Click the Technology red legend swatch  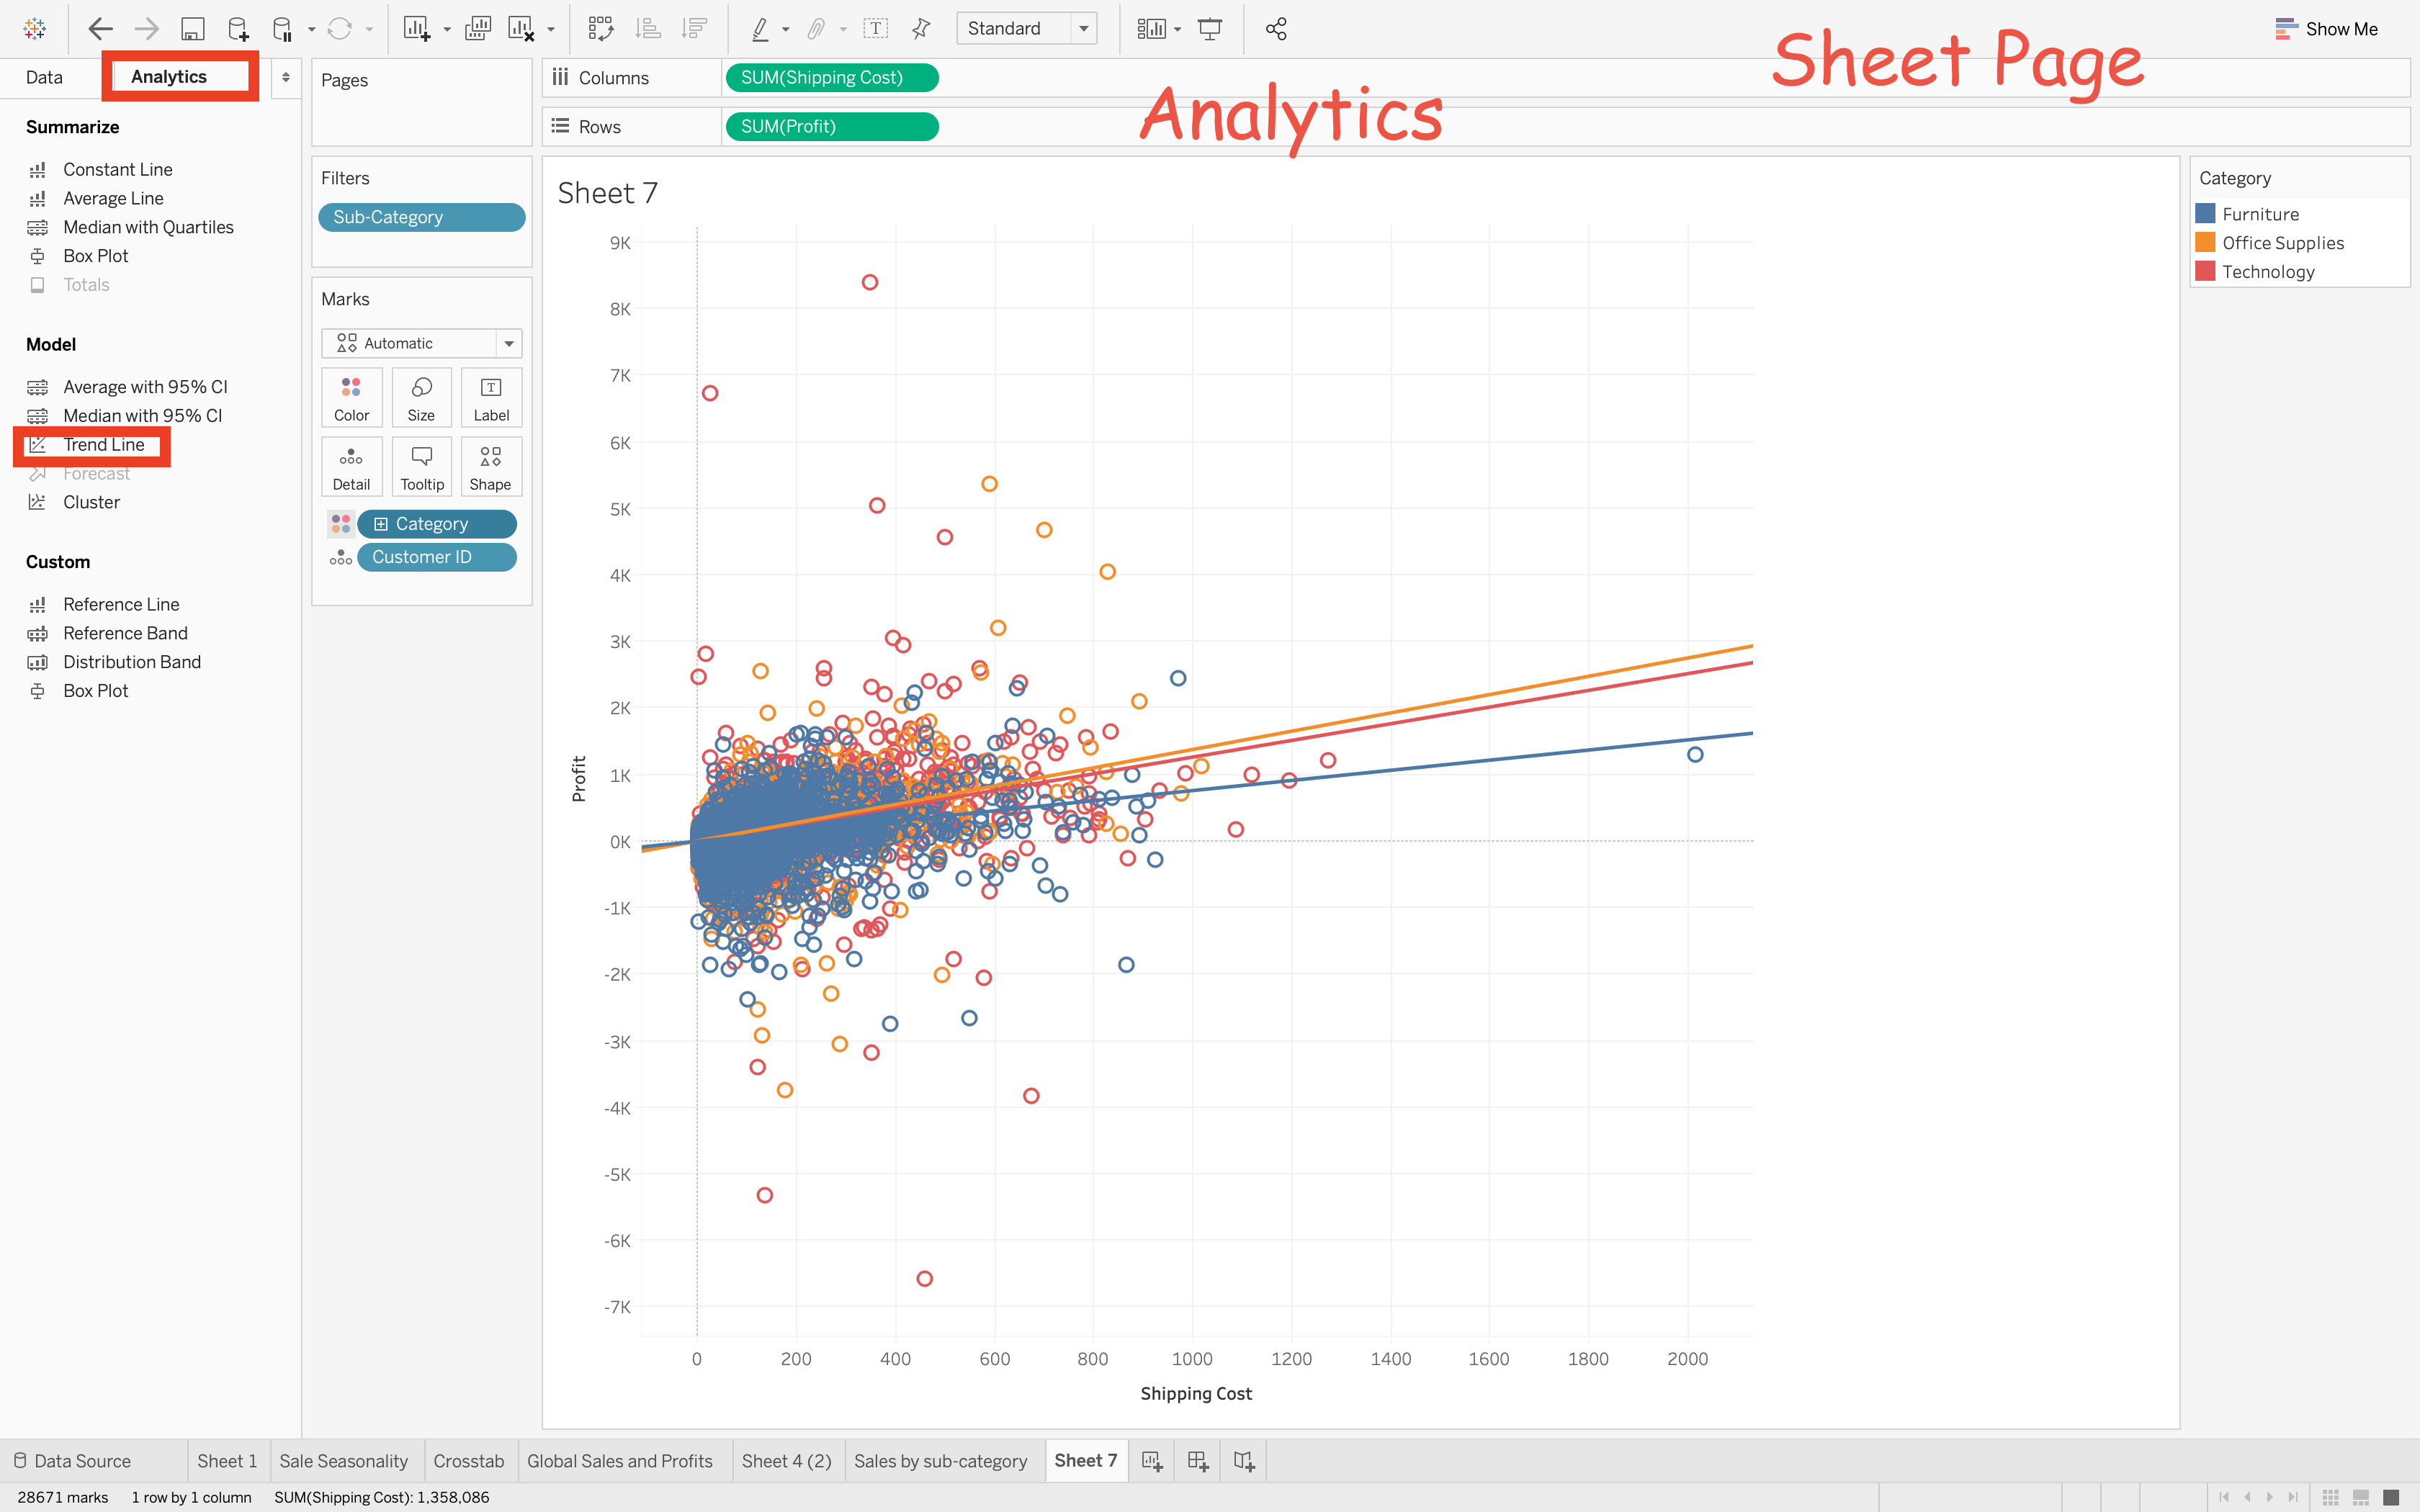(2205, 272)
